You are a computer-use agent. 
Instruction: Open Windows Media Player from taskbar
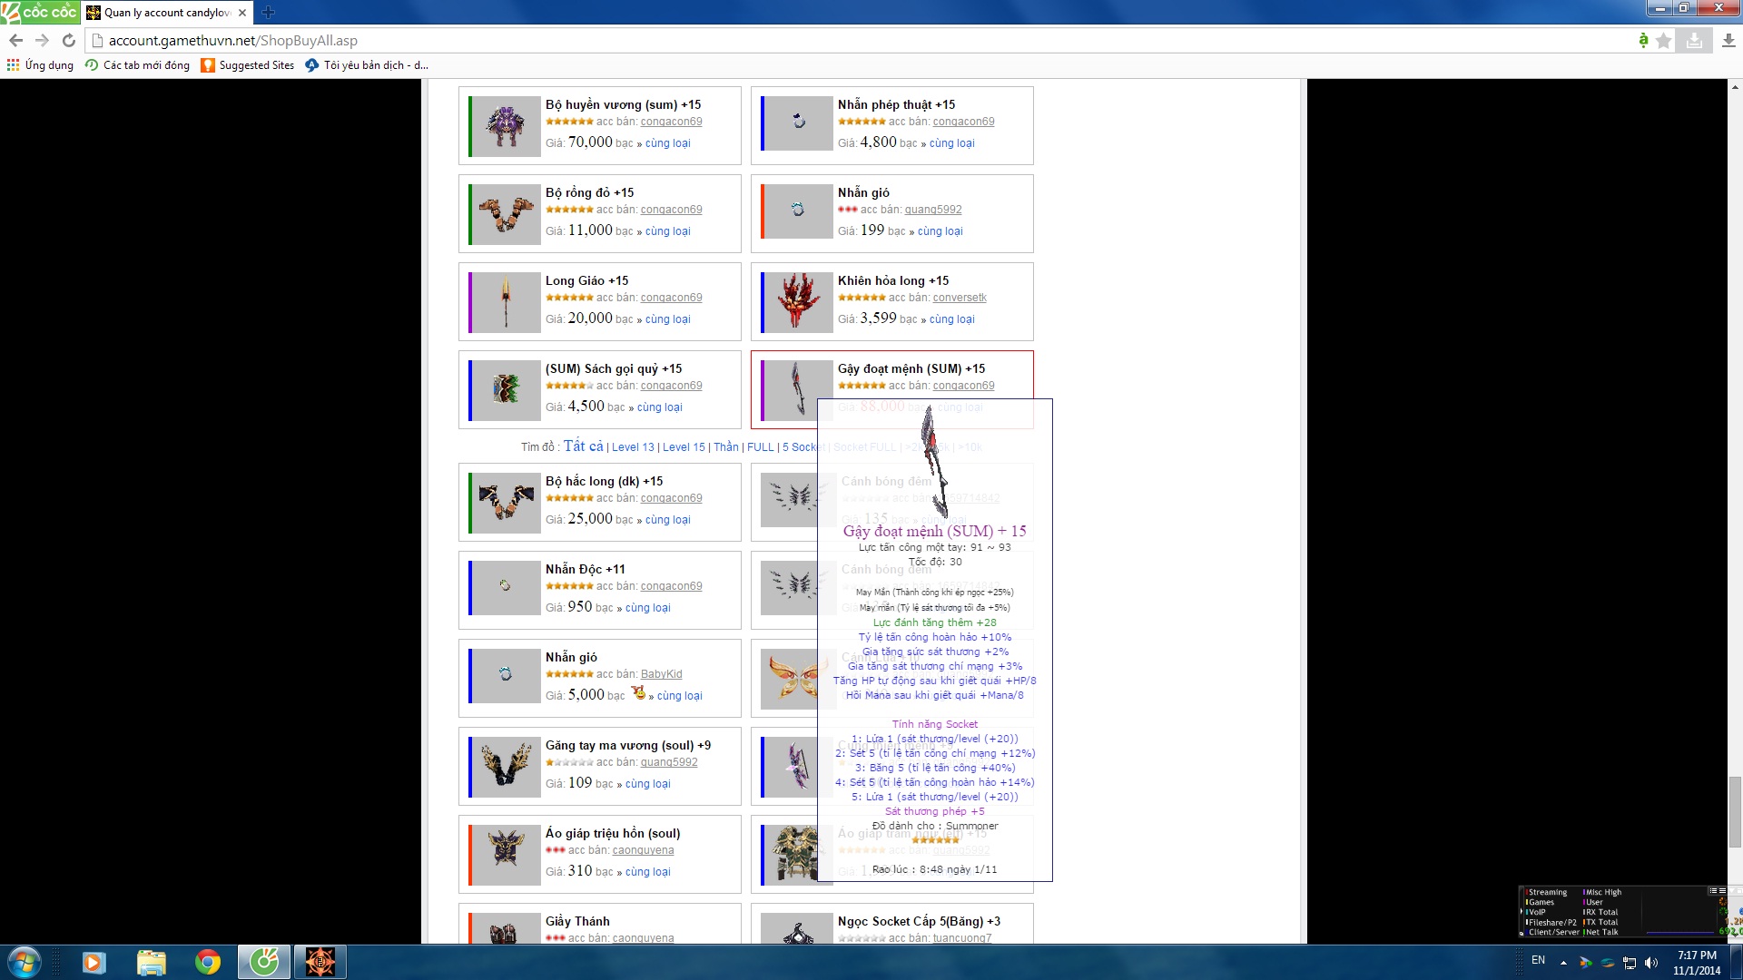94,962
